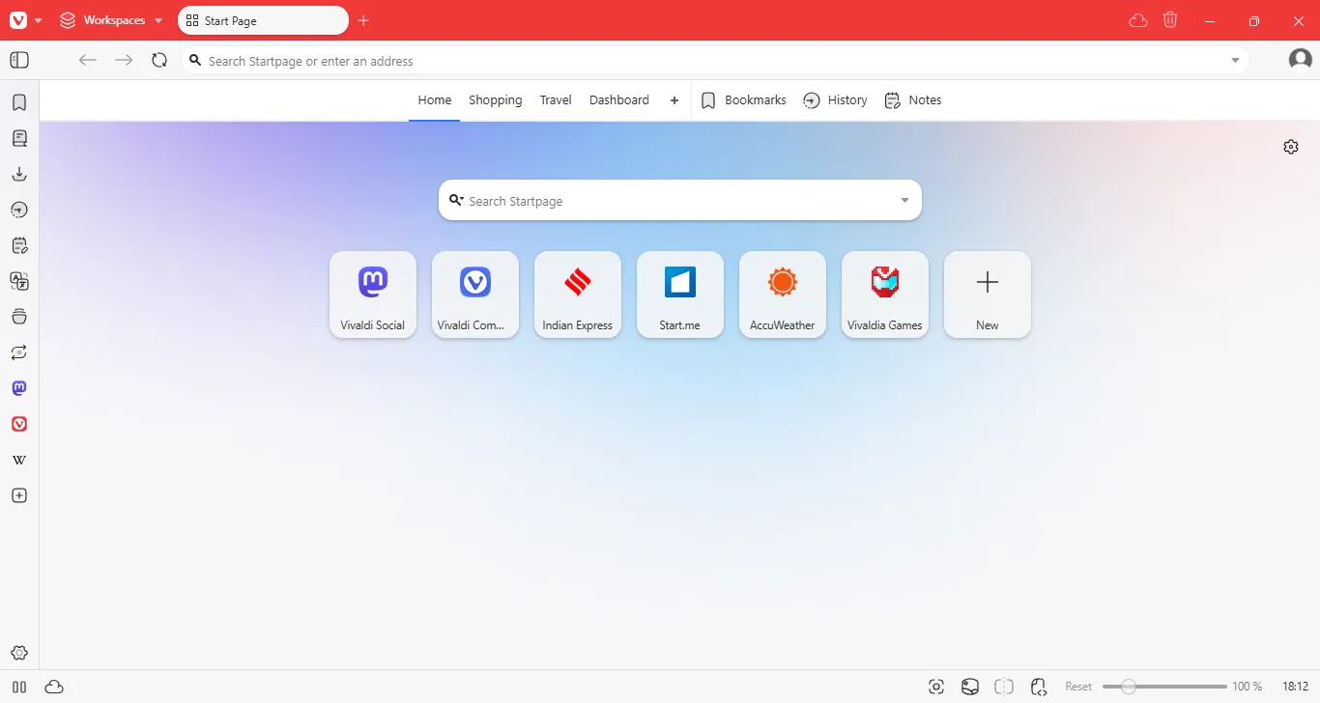Open the Downloads panel in the sidebar
The width and height of the screenshot is (1320, 703).
tap(18, 174)
